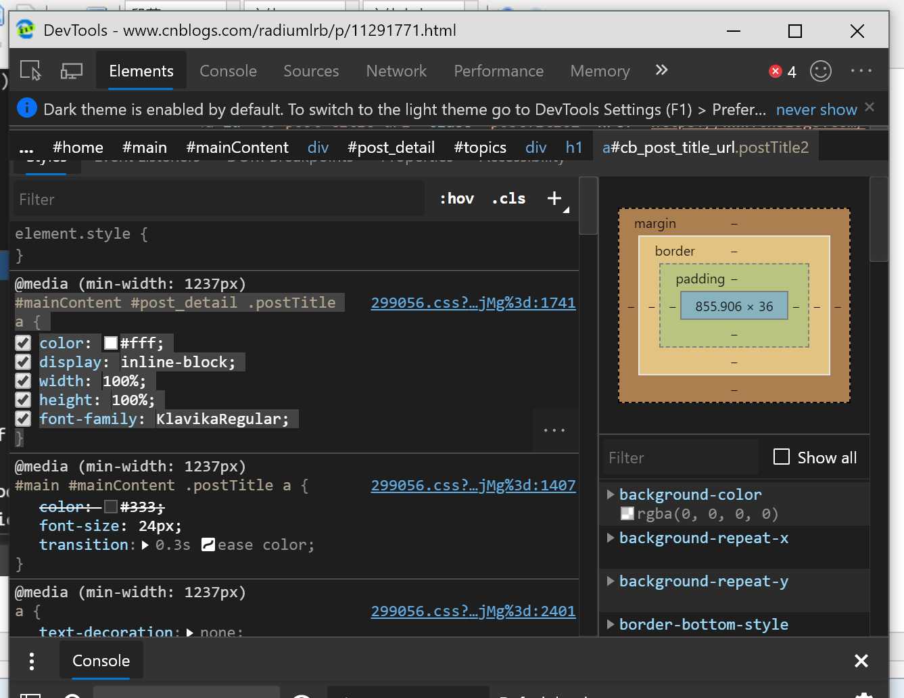Open the Sources tab
This screenshot has height=698, width=904.
tap(311, 71)
